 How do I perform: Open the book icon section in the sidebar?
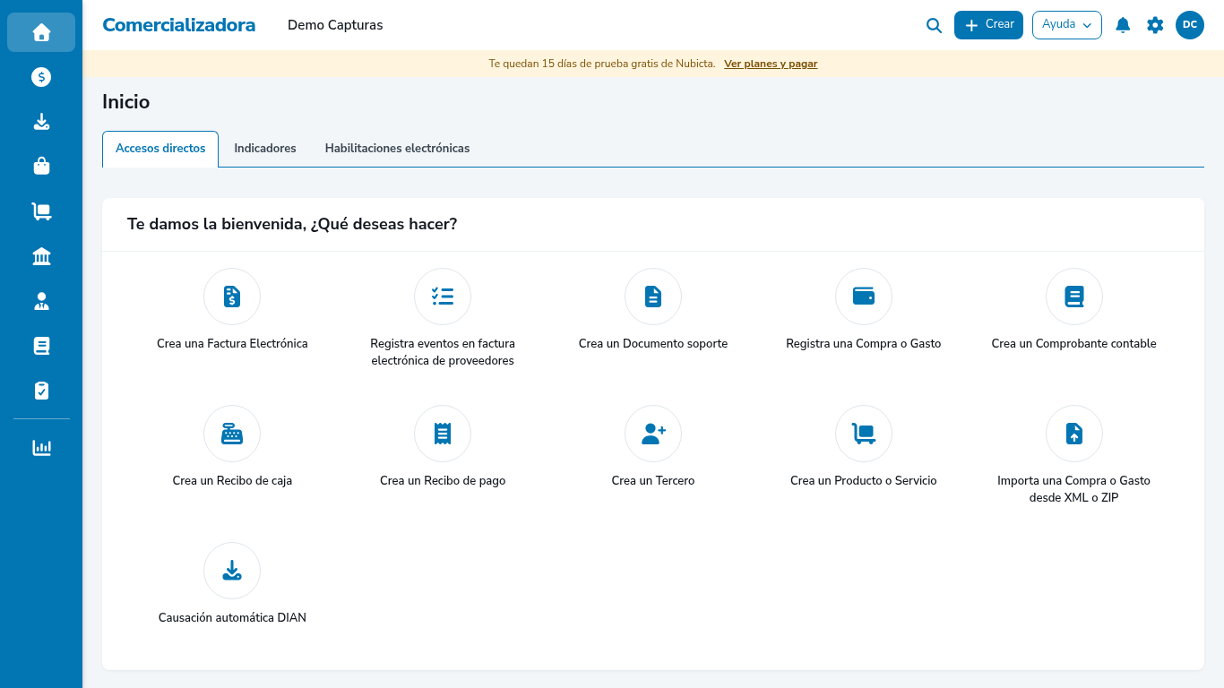point(41,346)
